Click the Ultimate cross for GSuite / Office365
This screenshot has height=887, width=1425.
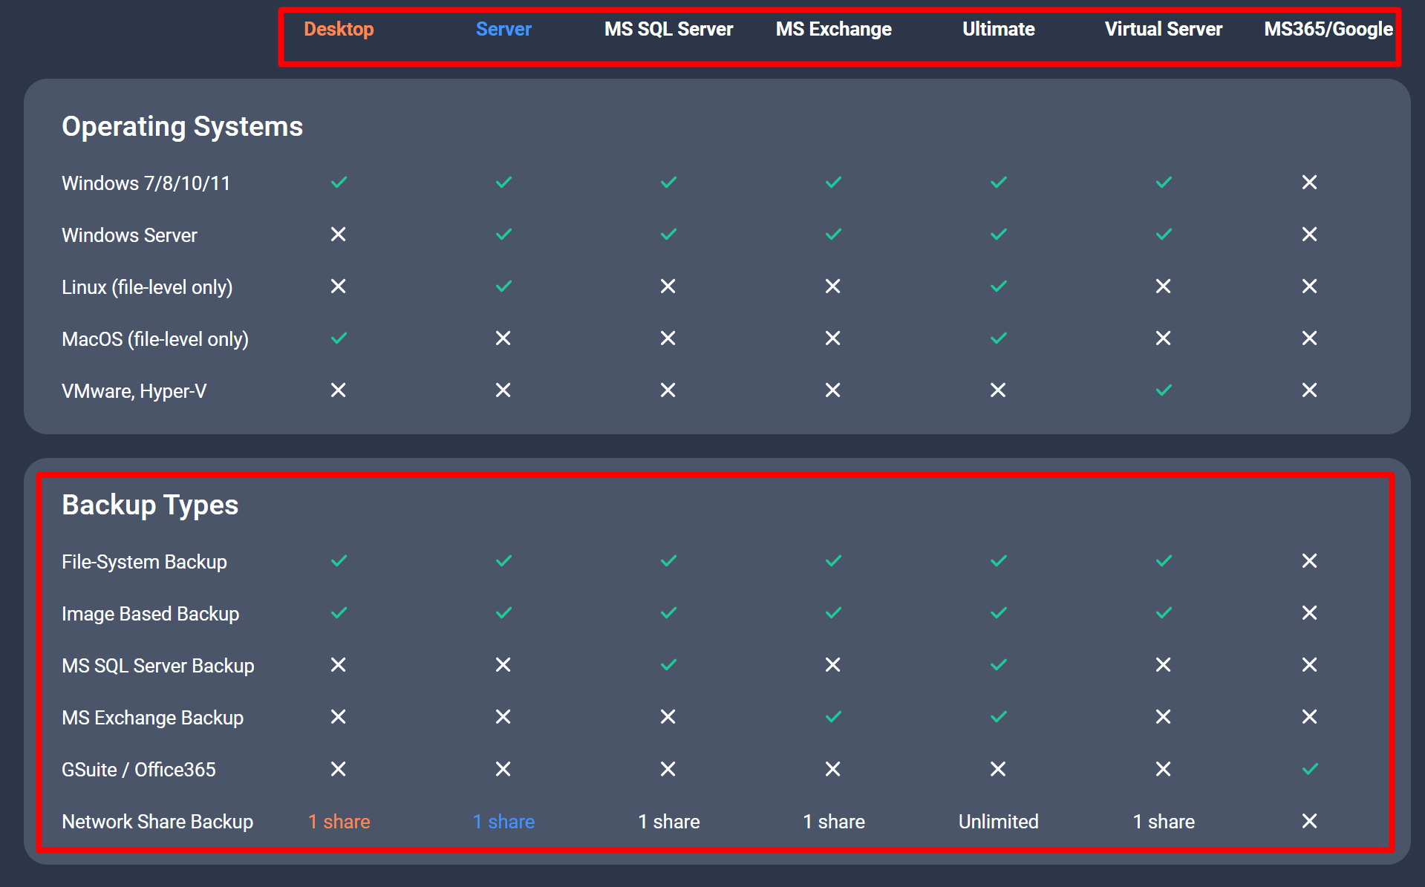(x=998, y=768)
